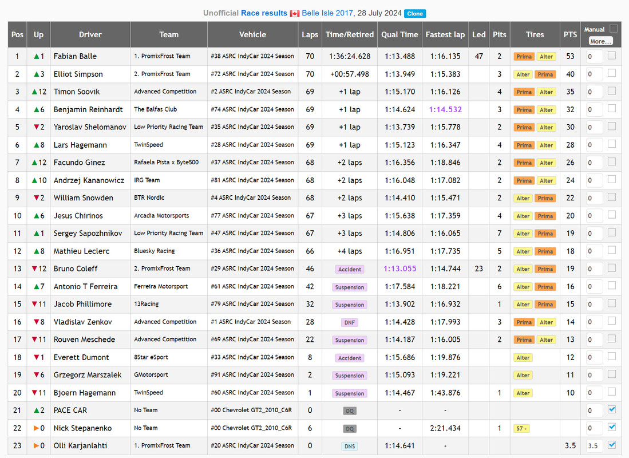Viewport: 629px width, 458px height.
Task: Open the Race results link
Action: point(264,13)
